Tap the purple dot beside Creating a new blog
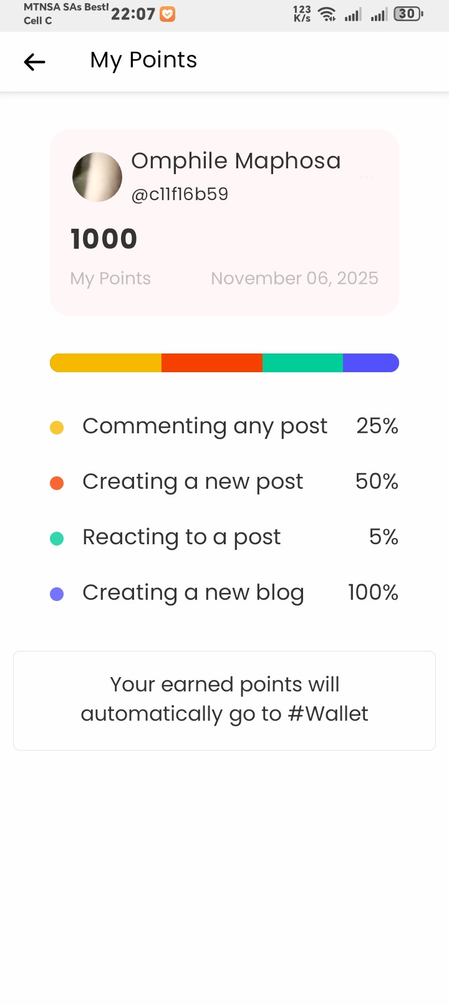The image size is (449, 1005). (x=57, y=594)
